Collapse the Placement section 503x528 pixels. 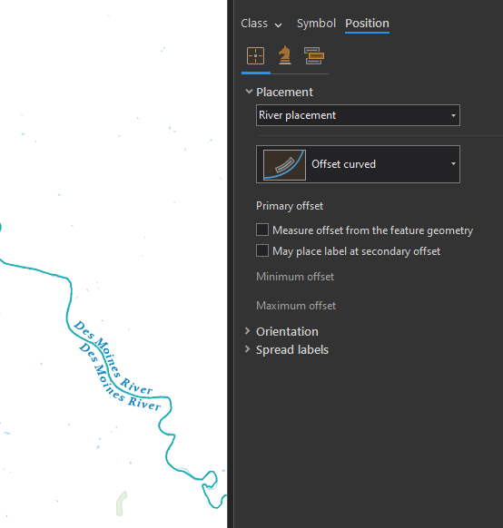249,92
